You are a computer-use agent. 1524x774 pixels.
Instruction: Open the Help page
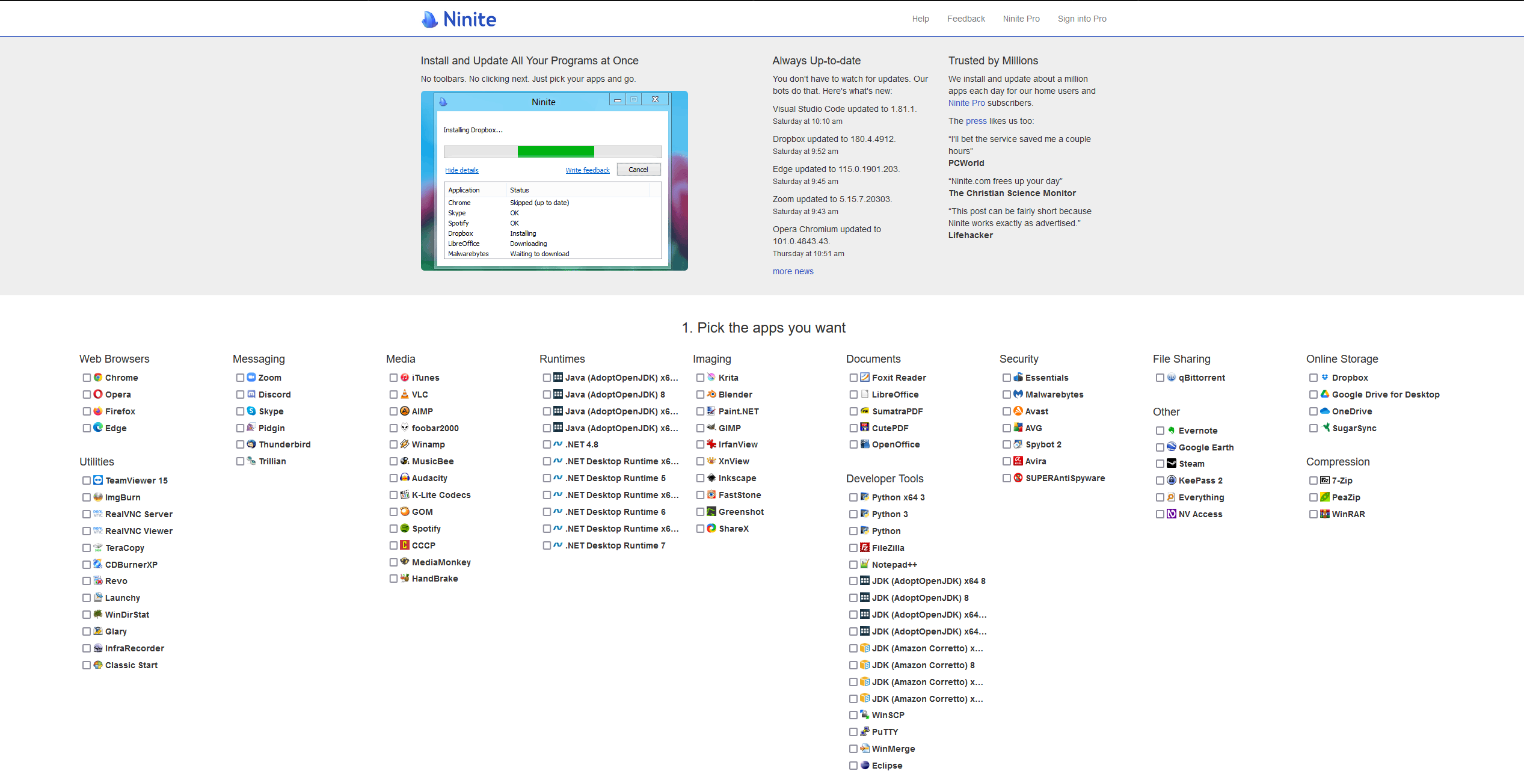click(x=920, y=19)
